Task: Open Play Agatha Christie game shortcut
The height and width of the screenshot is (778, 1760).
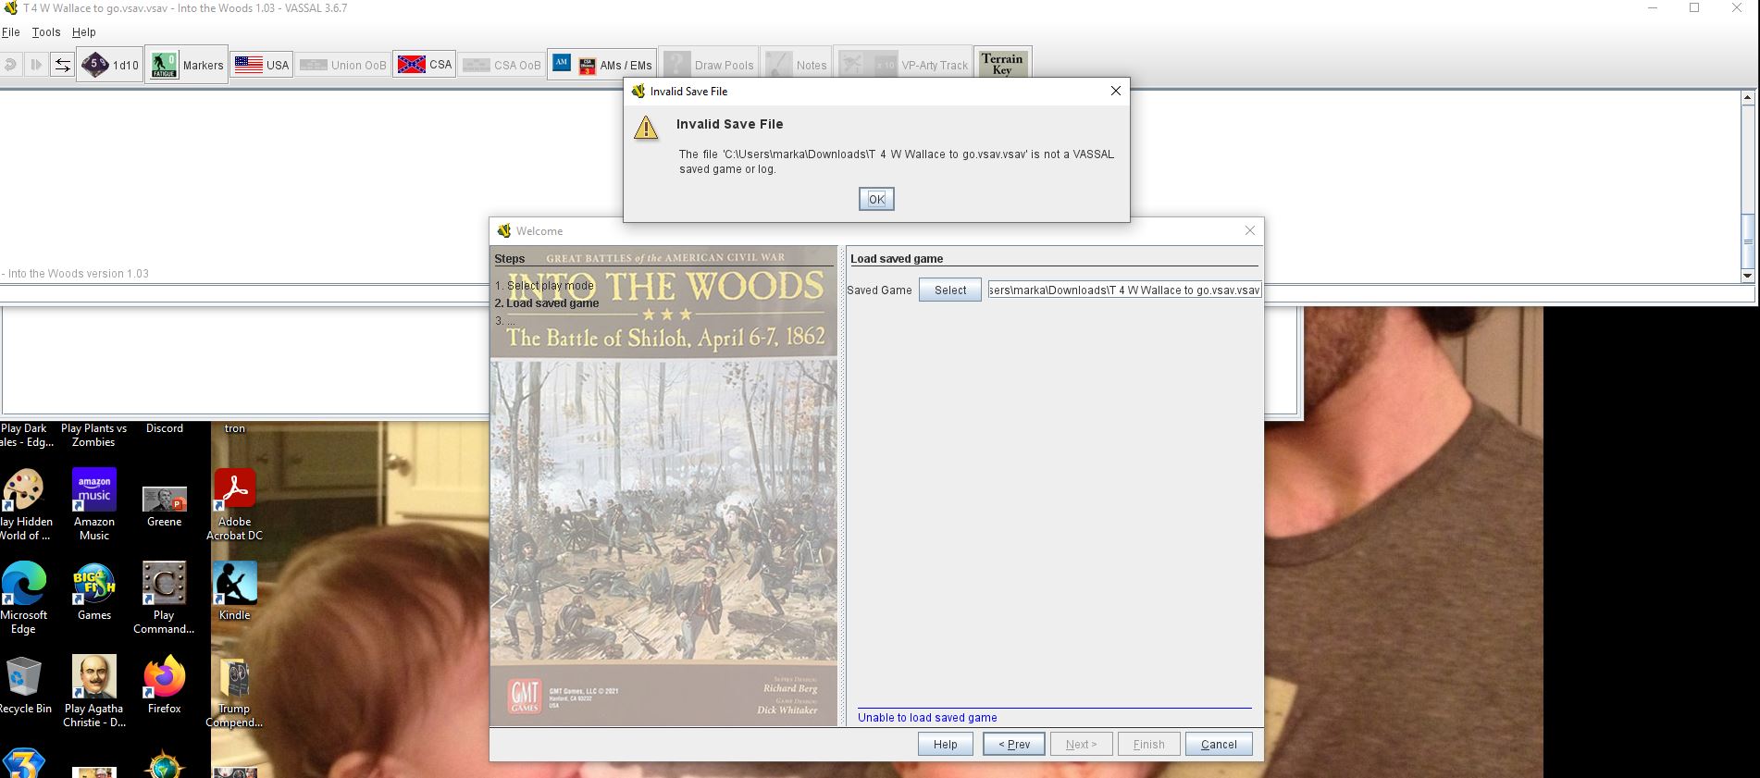Action: pos(94,691)
